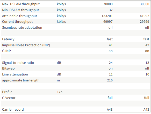Image resolution: width=151 pixels, height=114 pixels.
Task: Select Current throughput value 69997
Action: [108, 22]
